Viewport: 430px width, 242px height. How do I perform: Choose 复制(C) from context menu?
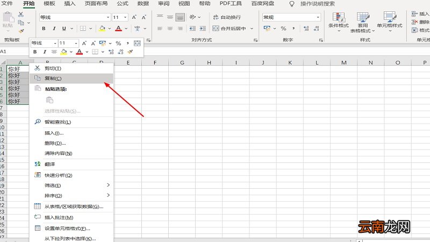coord(71,79)
